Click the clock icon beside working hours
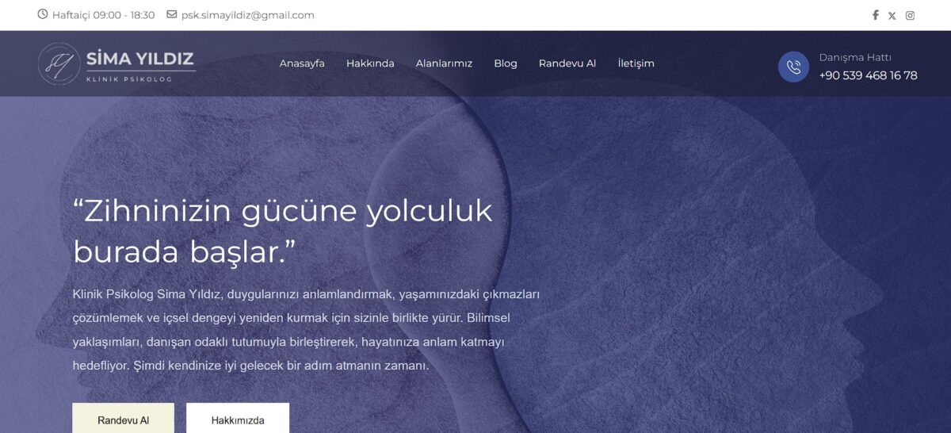Screen dimensions: 951x433 click(43, 14)
